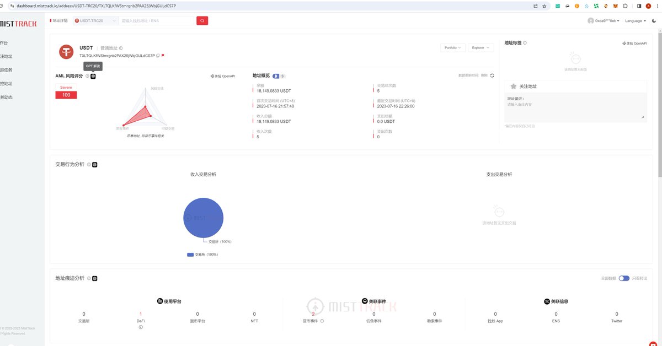The image size is (662, 346).
Task: Bookmark this page with the star icon
Action: pyautogui.click(x=544, y=6)
